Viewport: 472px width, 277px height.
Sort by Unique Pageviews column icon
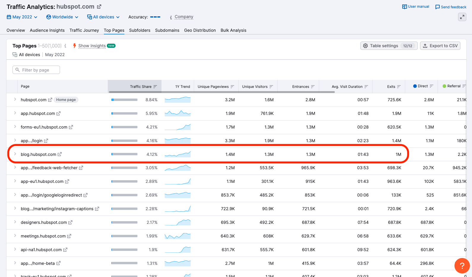232,87
